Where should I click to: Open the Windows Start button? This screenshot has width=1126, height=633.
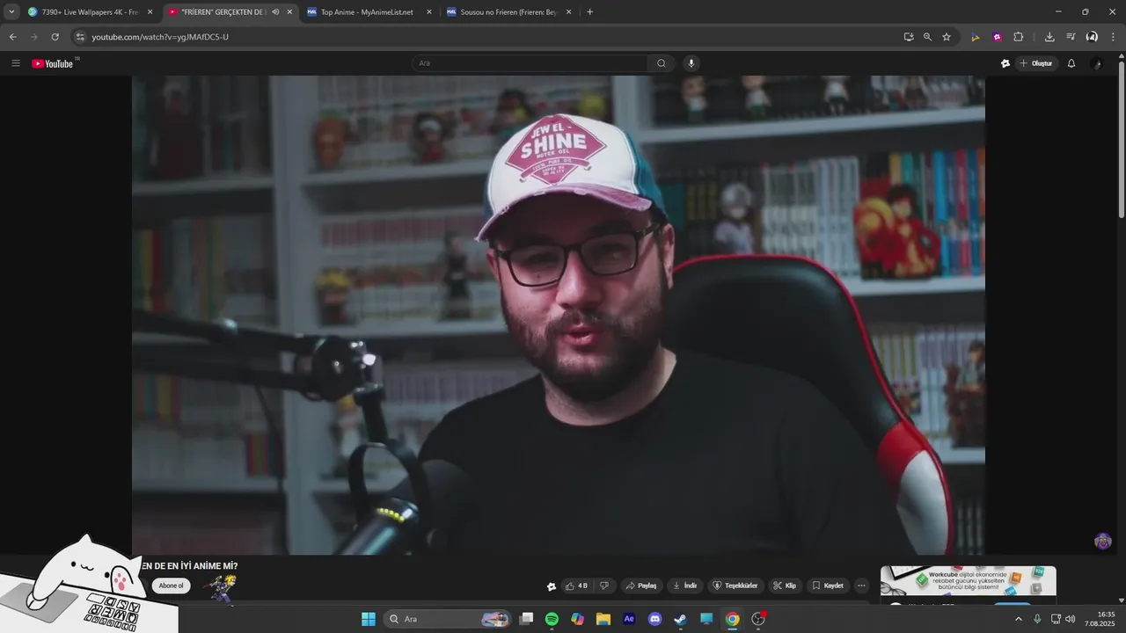(369, 619)
